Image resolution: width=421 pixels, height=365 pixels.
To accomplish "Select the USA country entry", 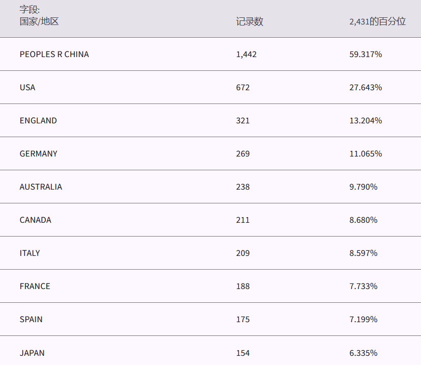I will (27, 87).
